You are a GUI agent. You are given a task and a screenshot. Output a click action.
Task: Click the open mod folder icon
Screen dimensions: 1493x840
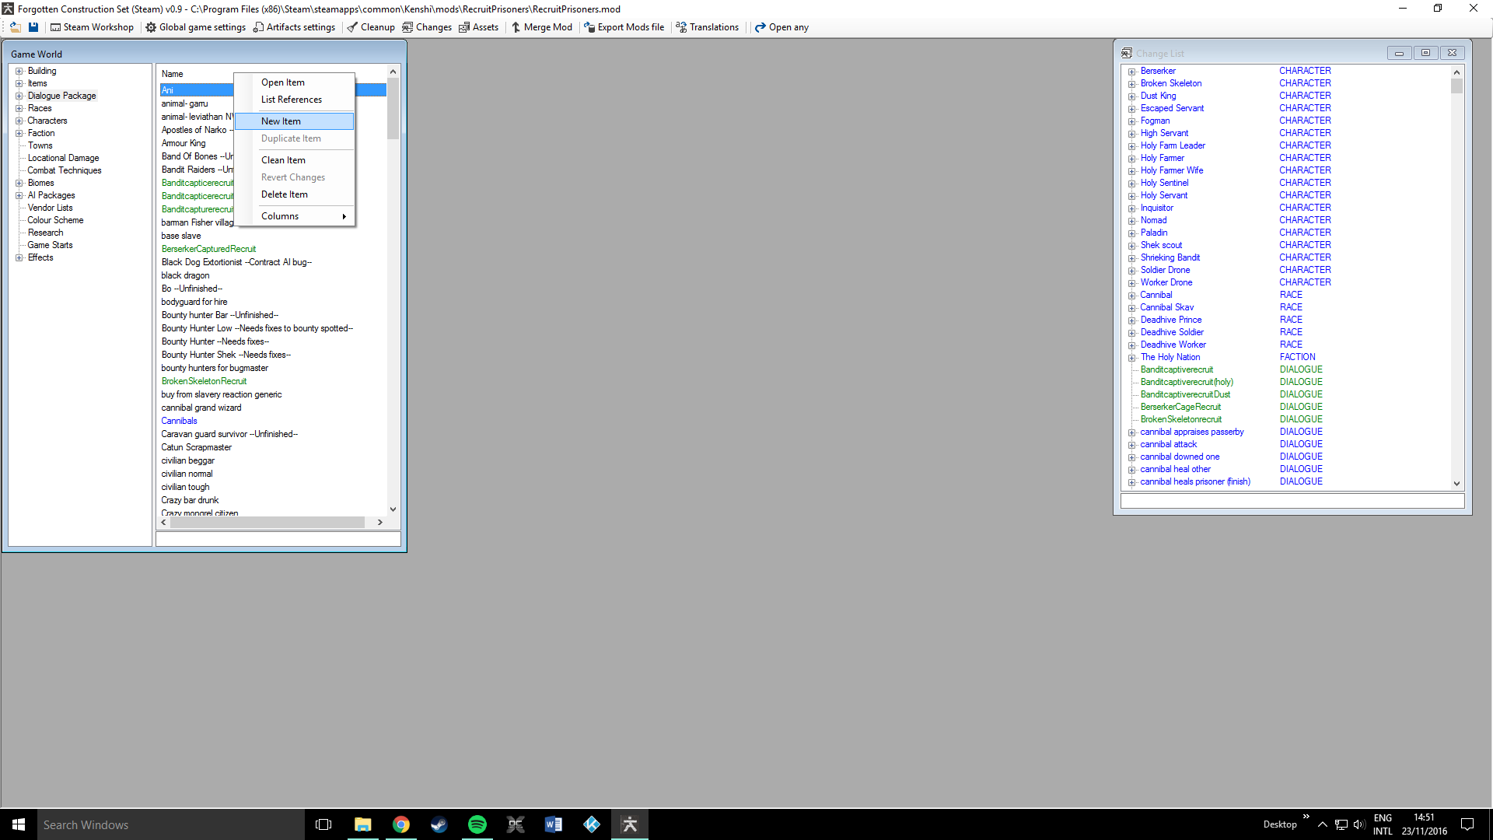(x=15, y=27)
